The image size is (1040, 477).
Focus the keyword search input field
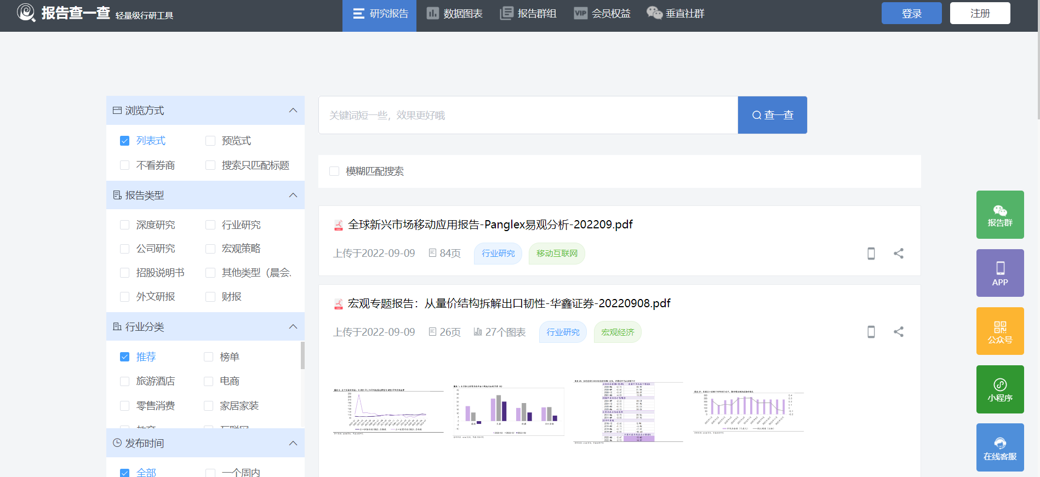(x=528, y=115)
